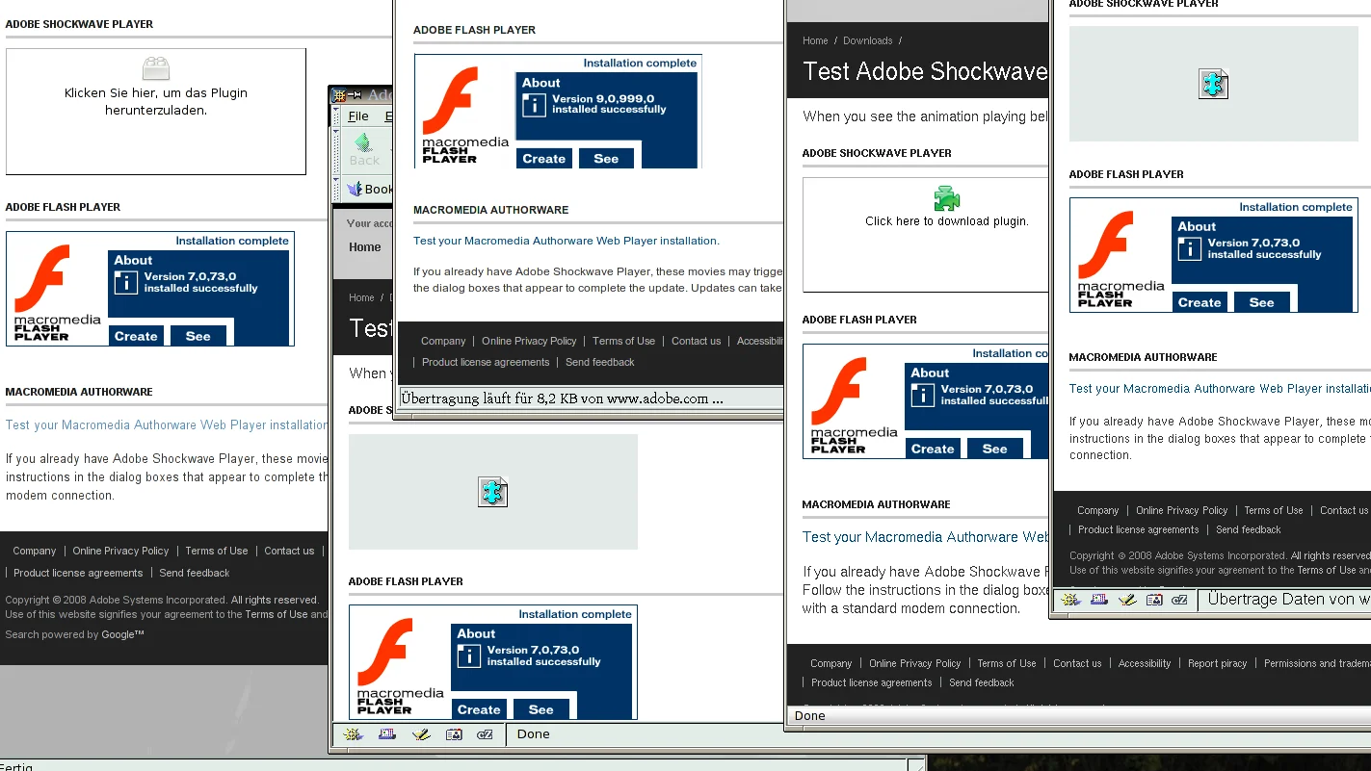Click Contact us in Übertragung läuft window footer

(696, 341)
